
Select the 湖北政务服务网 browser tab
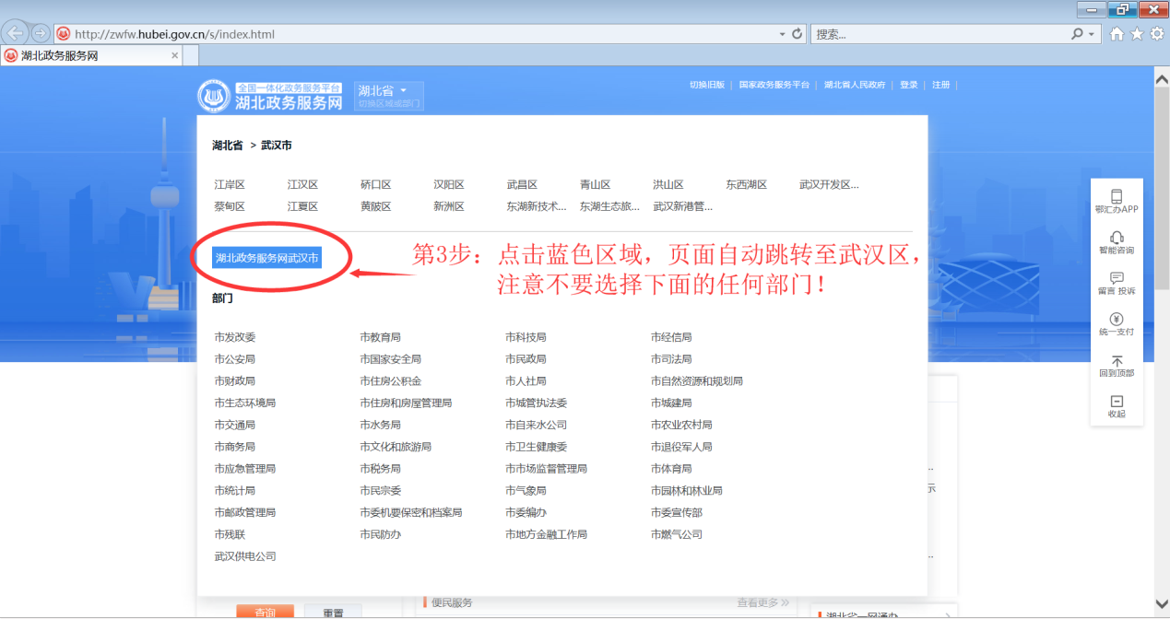[x=88, y=55]
